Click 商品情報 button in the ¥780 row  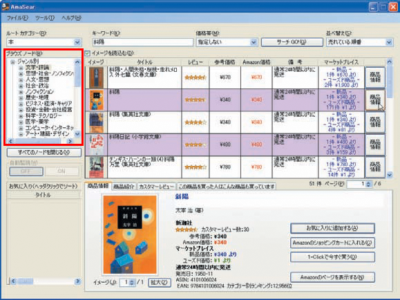375,167
